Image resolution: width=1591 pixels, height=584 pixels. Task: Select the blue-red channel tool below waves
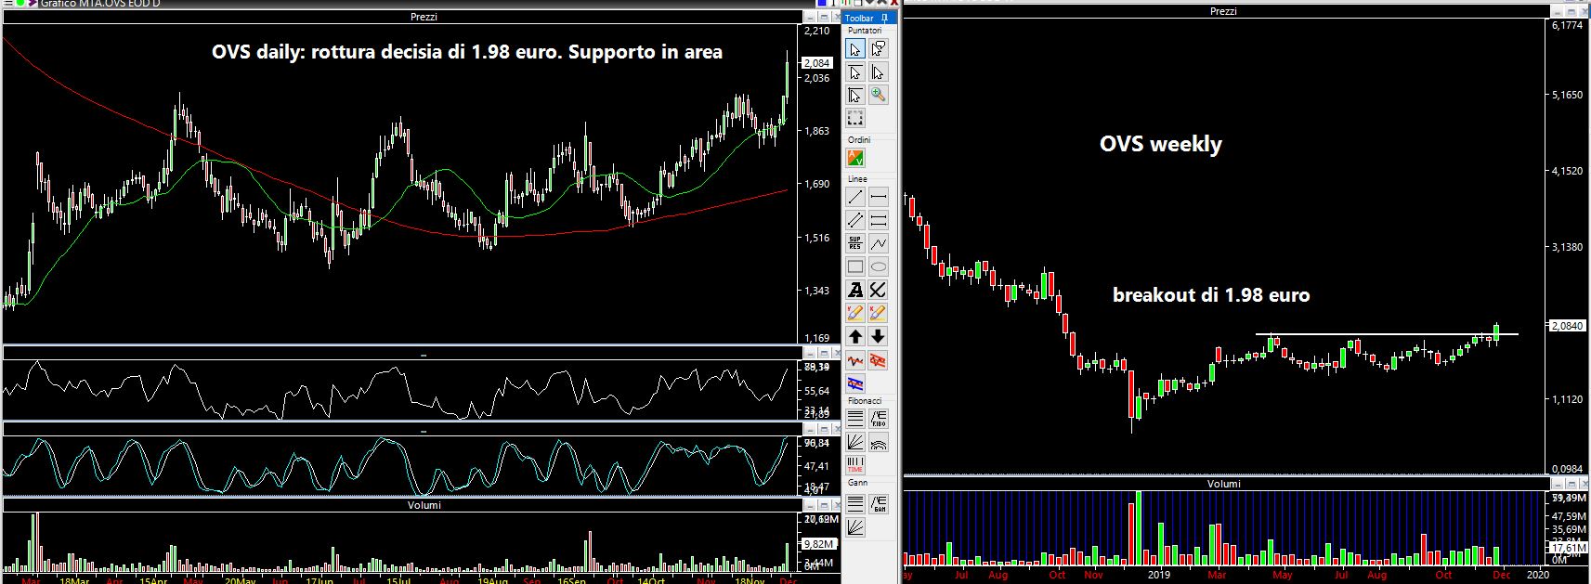pyautogui.click(x=855, y=383)
